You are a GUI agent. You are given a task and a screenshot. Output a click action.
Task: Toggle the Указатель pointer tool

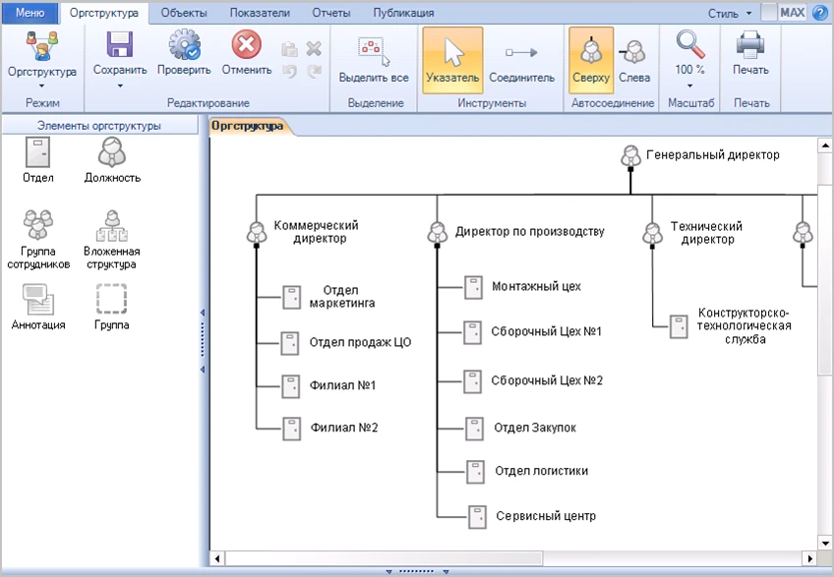pyautogui.click(x=452, y=59)
